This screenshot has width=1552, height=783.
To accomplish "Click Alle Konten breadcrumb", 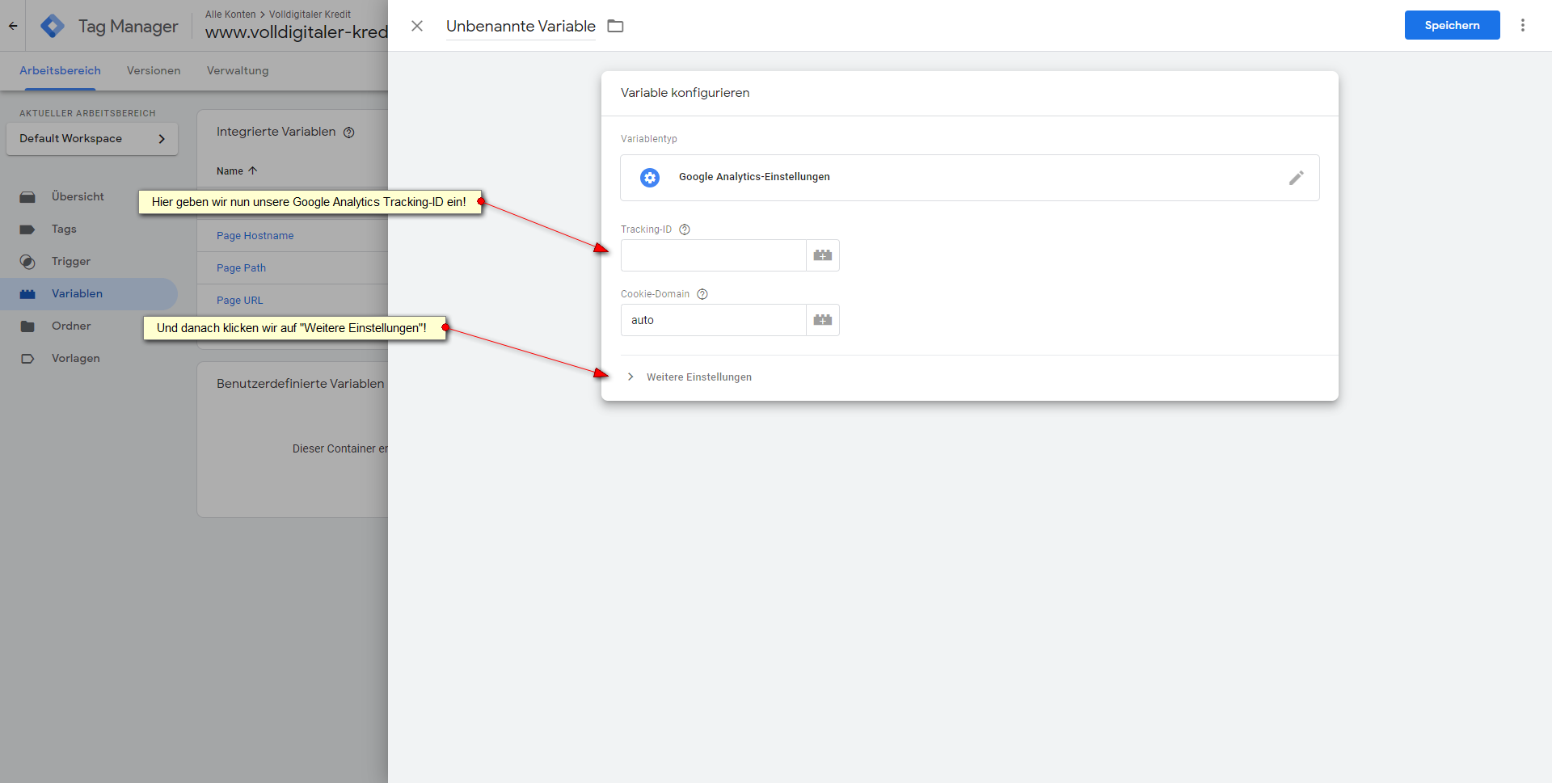I will (x=230, y=15).
